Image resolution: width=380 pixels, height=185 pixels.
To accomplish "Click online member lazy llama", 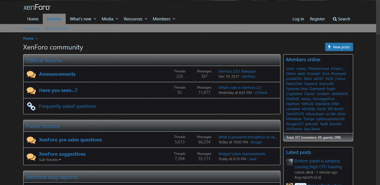I will tap(312, 129).
